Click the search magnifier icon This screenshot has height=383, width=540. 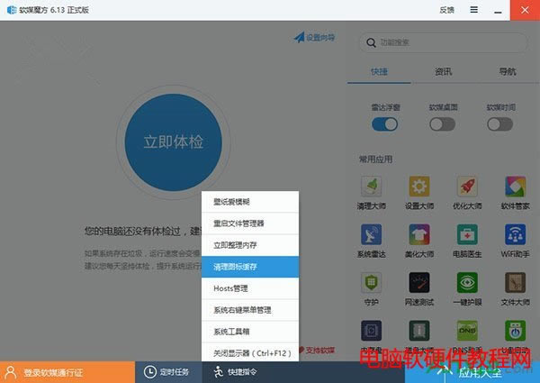tap(371, 42)
